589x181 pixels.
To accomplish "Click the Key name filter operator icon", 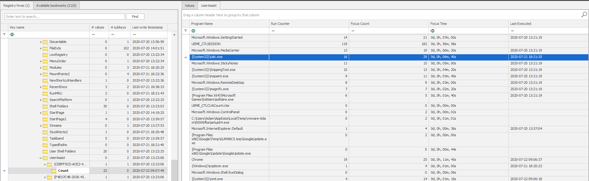I will [x=12, y=34].
